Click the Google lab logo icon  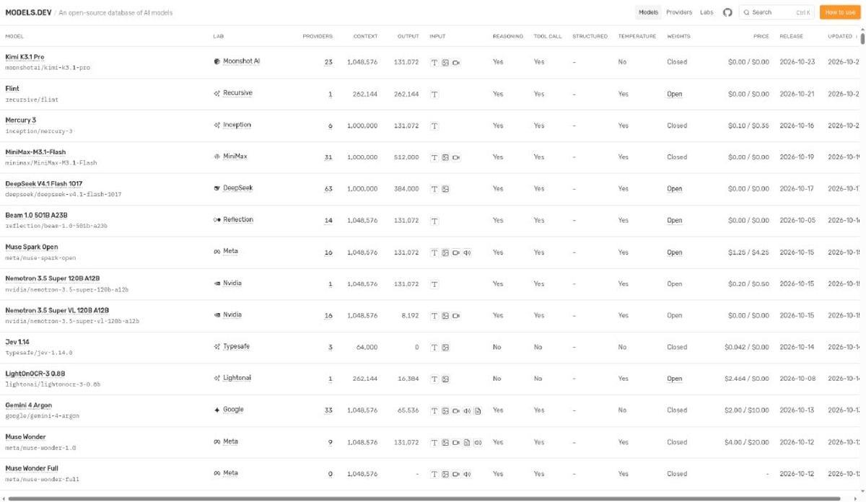pos(216,410)
